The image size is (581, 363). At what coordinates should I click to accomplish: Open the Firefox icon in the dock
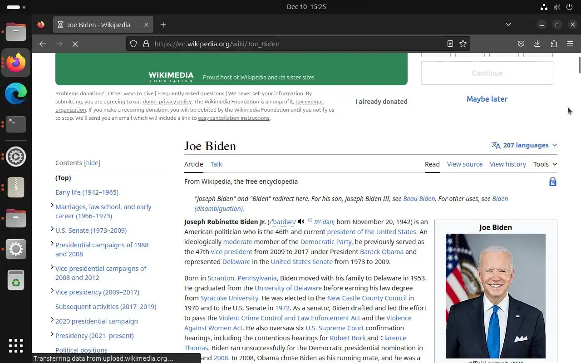(x=16, y=63)
